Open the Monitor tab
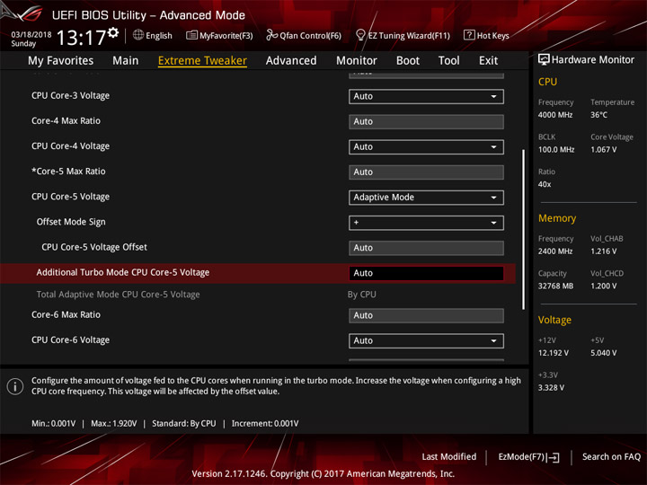 point(357,61)
